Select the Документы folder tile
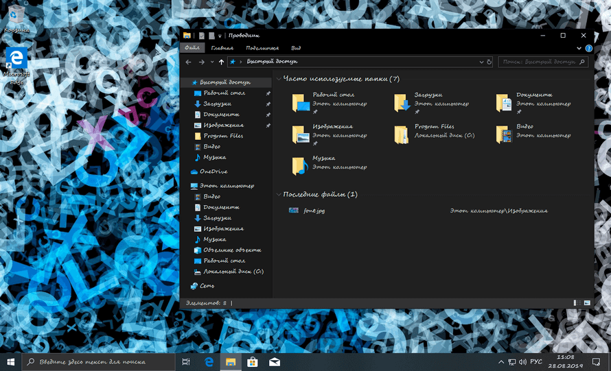Image resolution: width=611 pixels, height=371 pixels. click(533, 103)
